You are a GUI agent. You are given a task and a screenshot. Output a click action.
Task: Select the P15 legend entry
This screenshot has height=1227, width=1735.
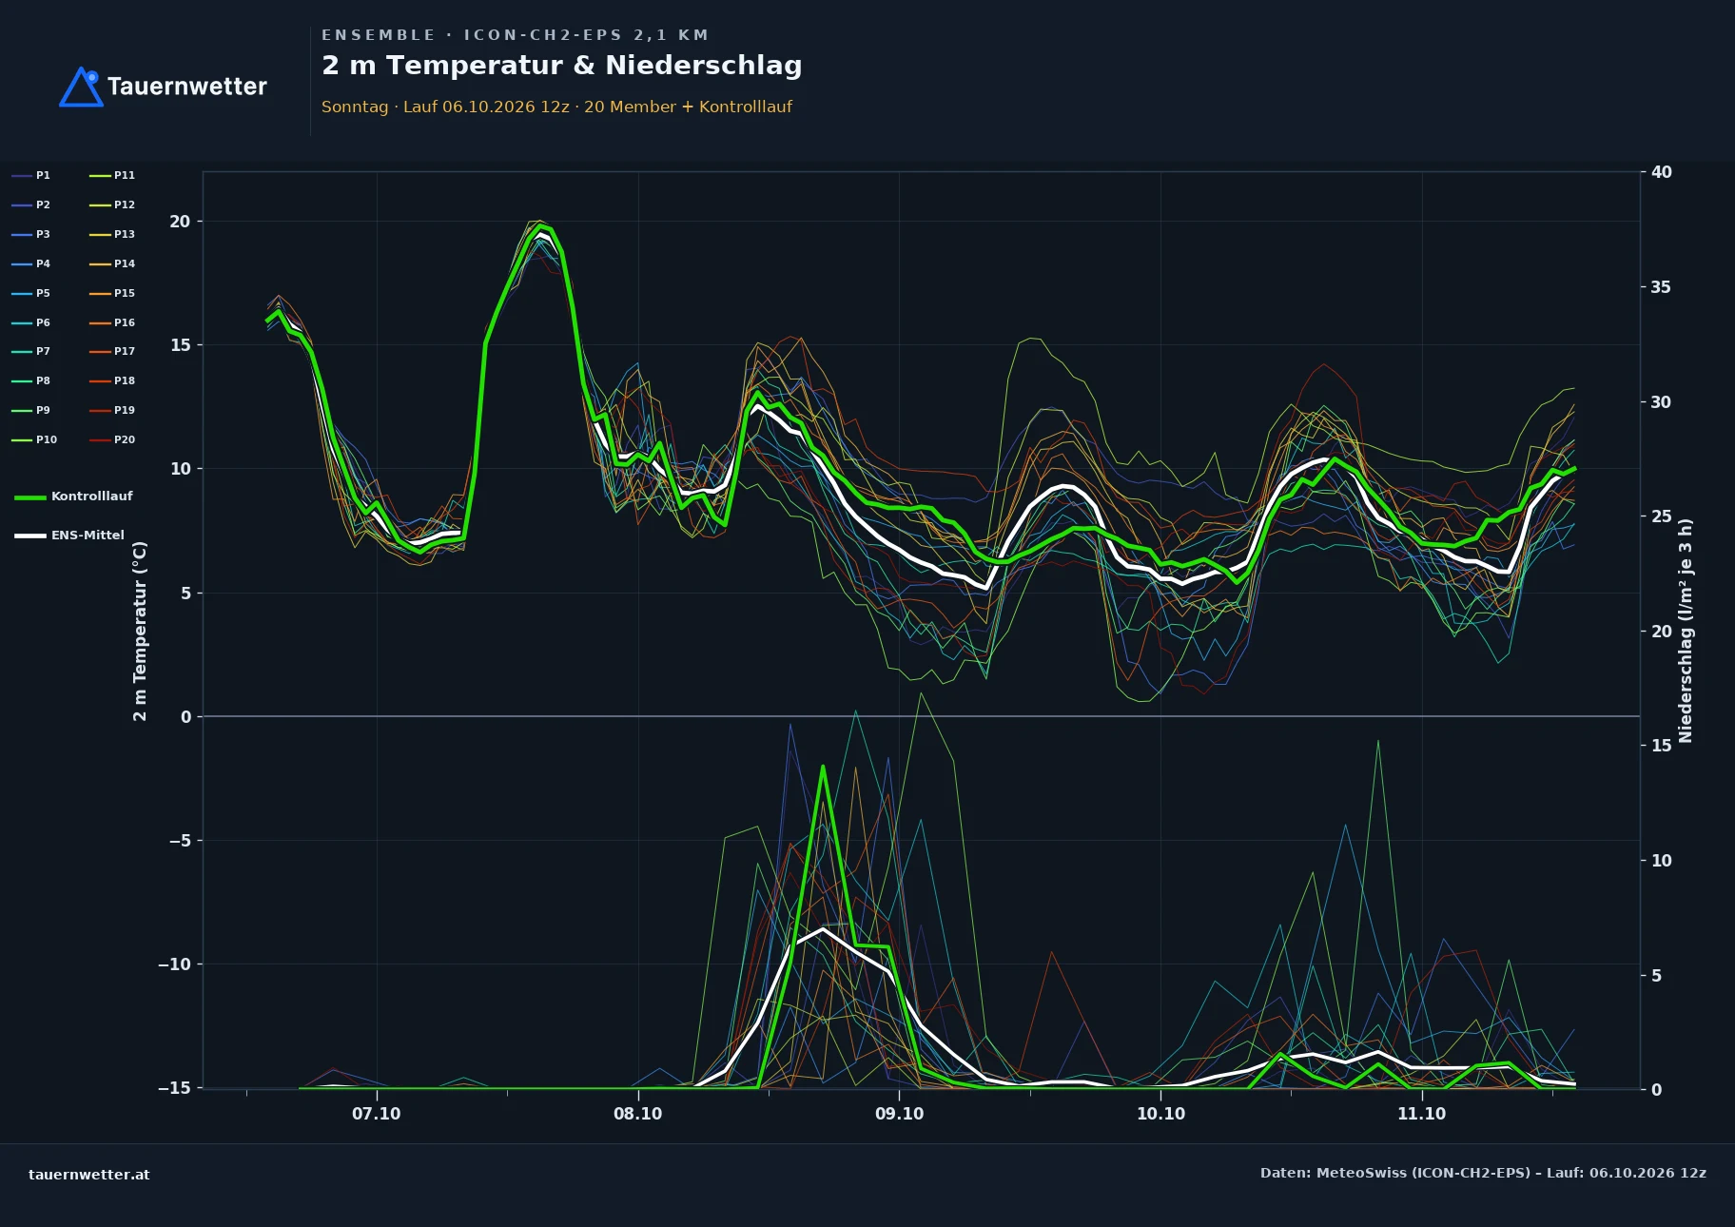[112, 293]
